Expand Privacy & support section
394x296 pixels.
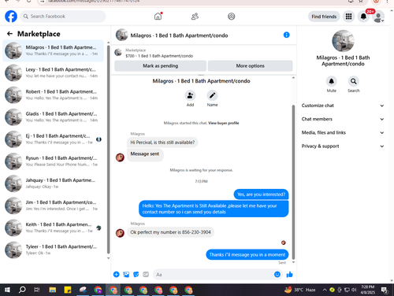(343, 146)
